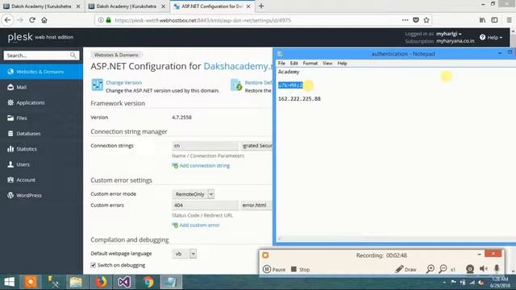Stop the screen recording
This screenshot has height=290, width=516.
tap(300, 269)
